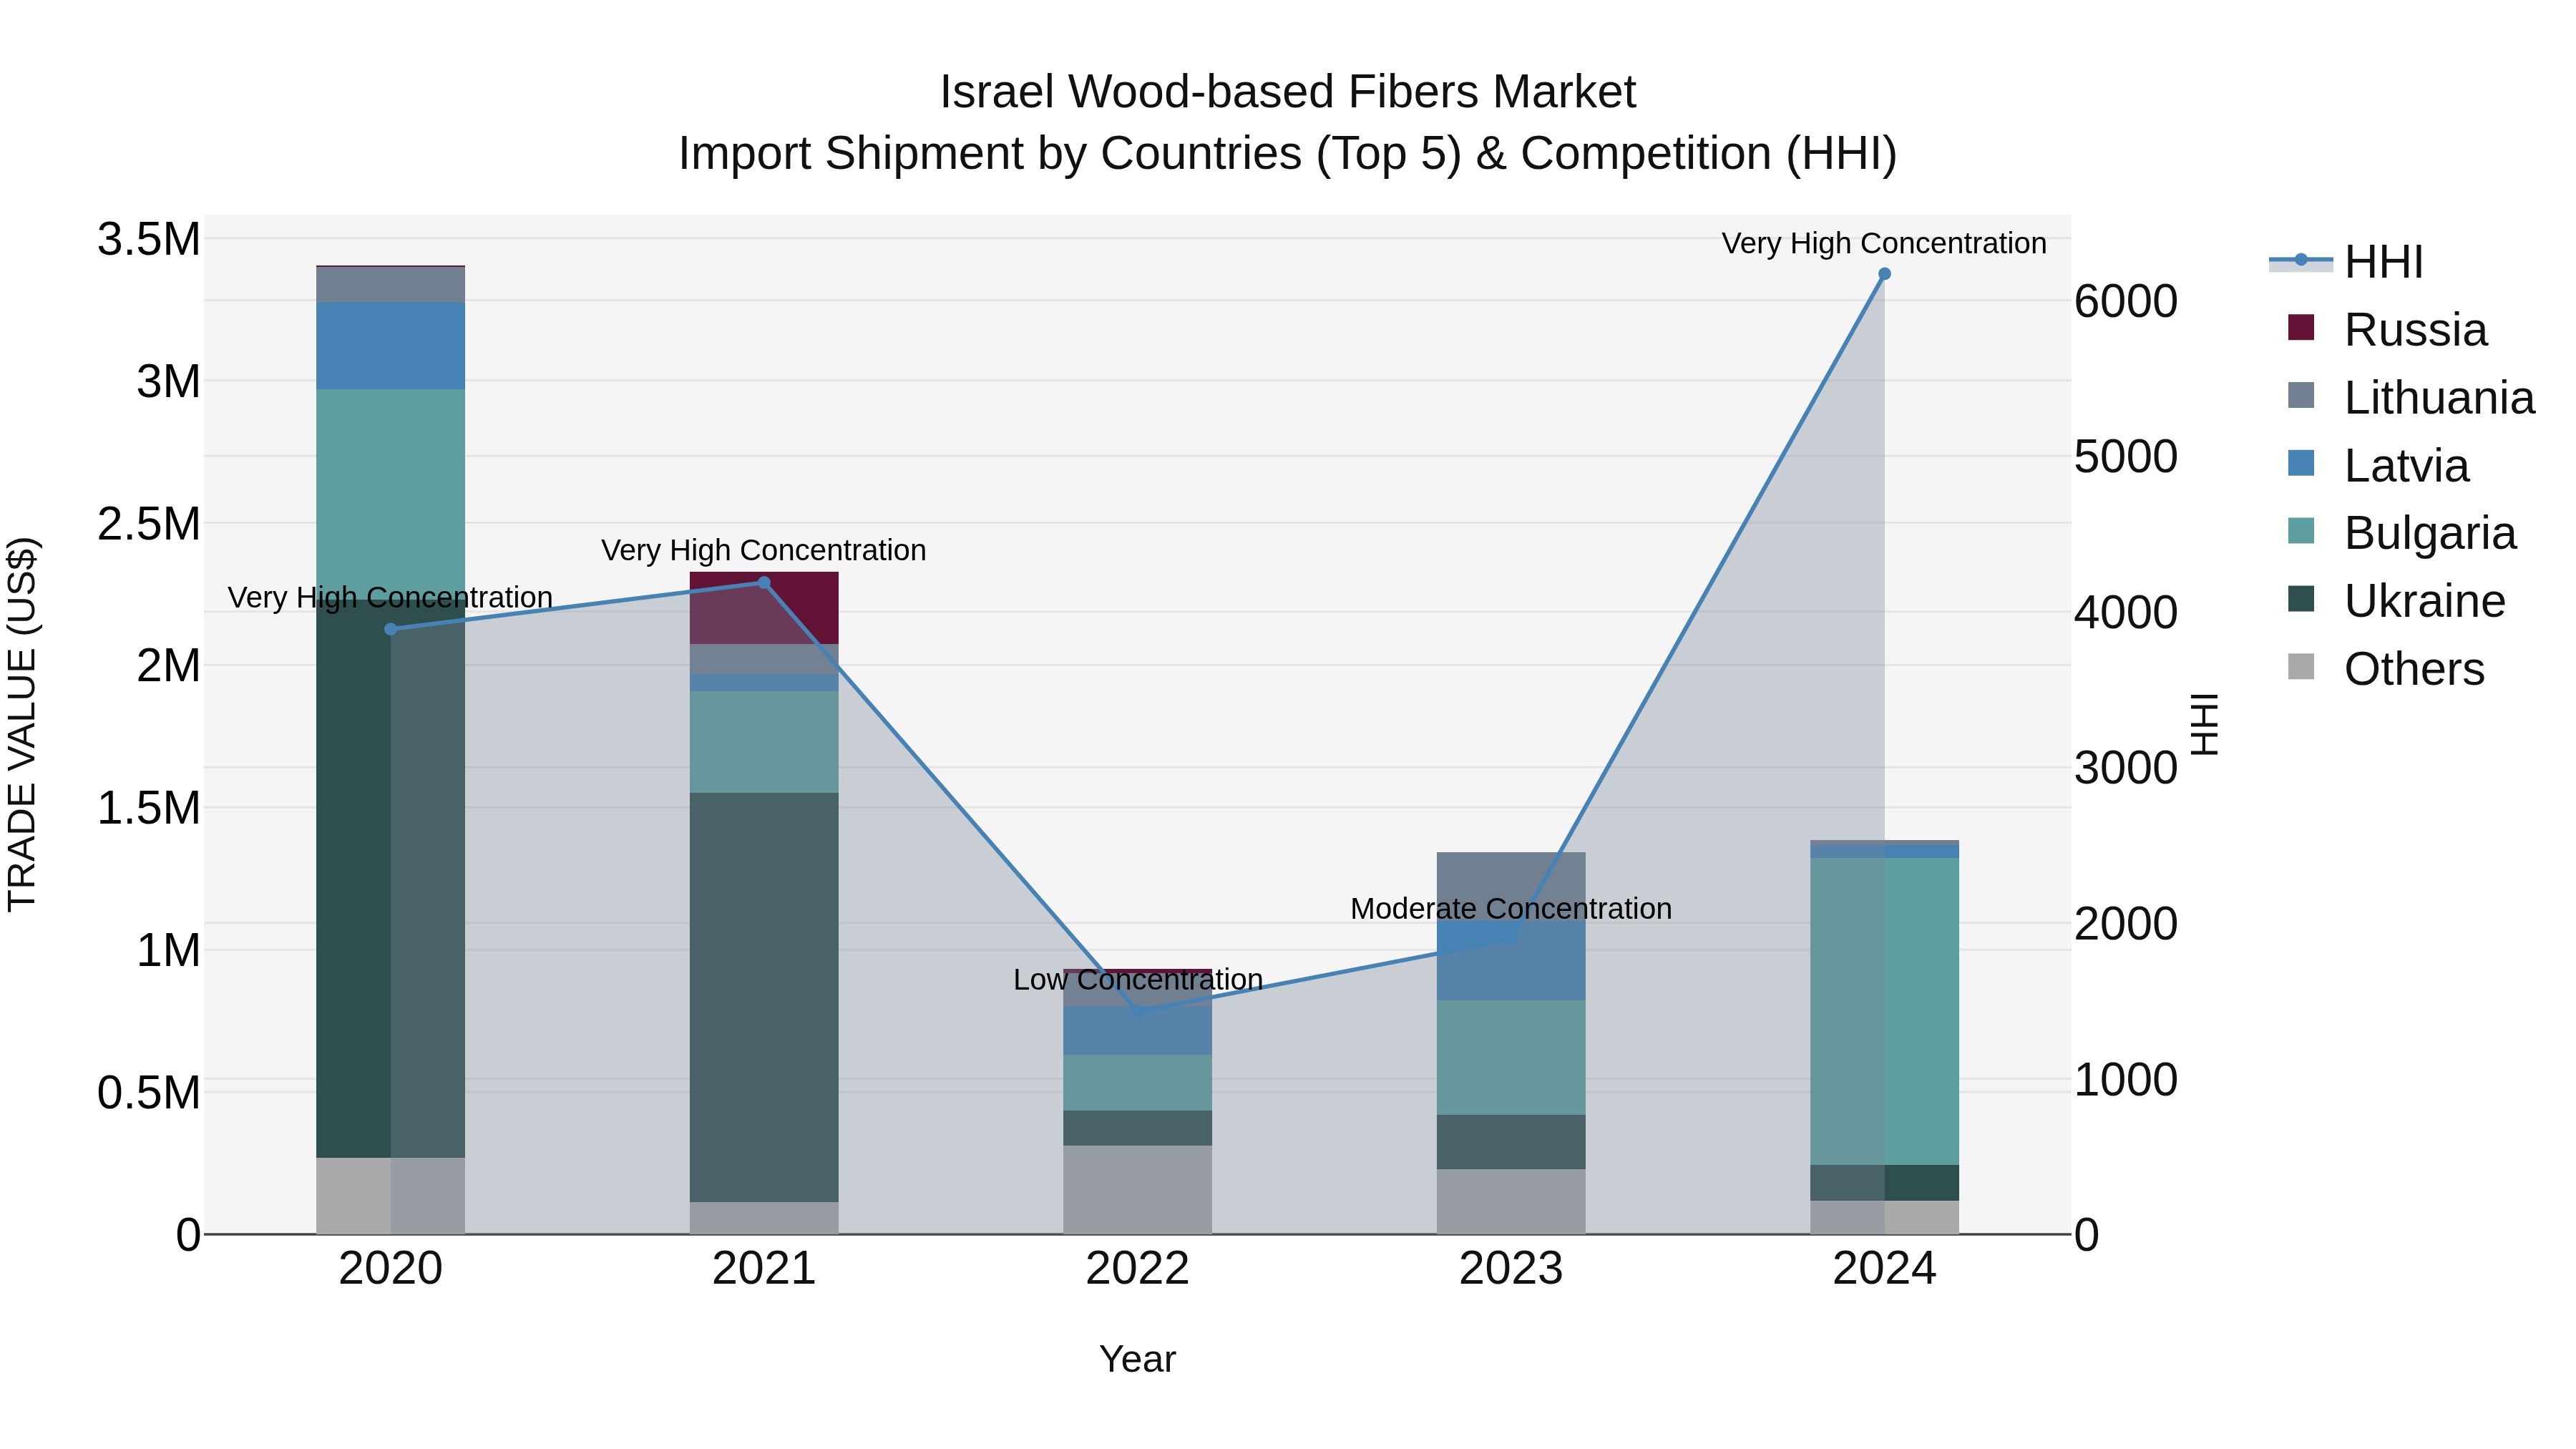Image resolution: width=2576 pixels, height=1449 pixels.
Task: Click the '2021' x-axis tick label
Action: (x=764, y=1269)
